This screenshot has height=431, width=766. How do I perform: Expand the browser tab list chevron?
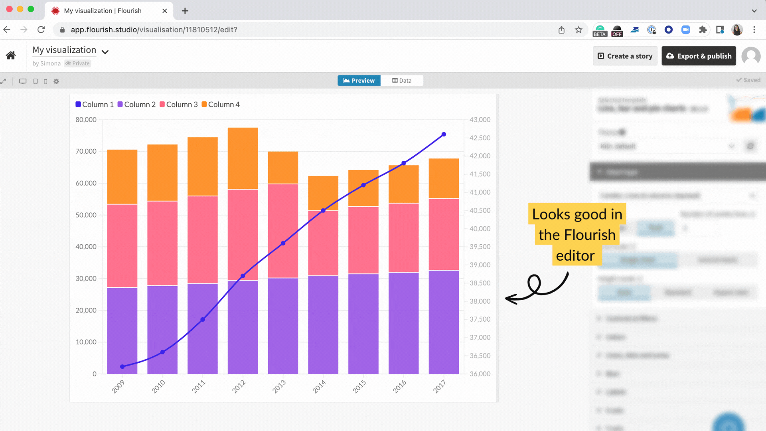point(754,11)
